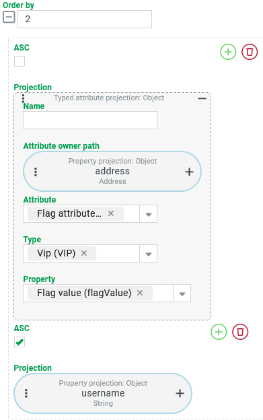Enable the first unchecked ASC checkbox
The width and height of the screenshot is (263, 420).
20,61
